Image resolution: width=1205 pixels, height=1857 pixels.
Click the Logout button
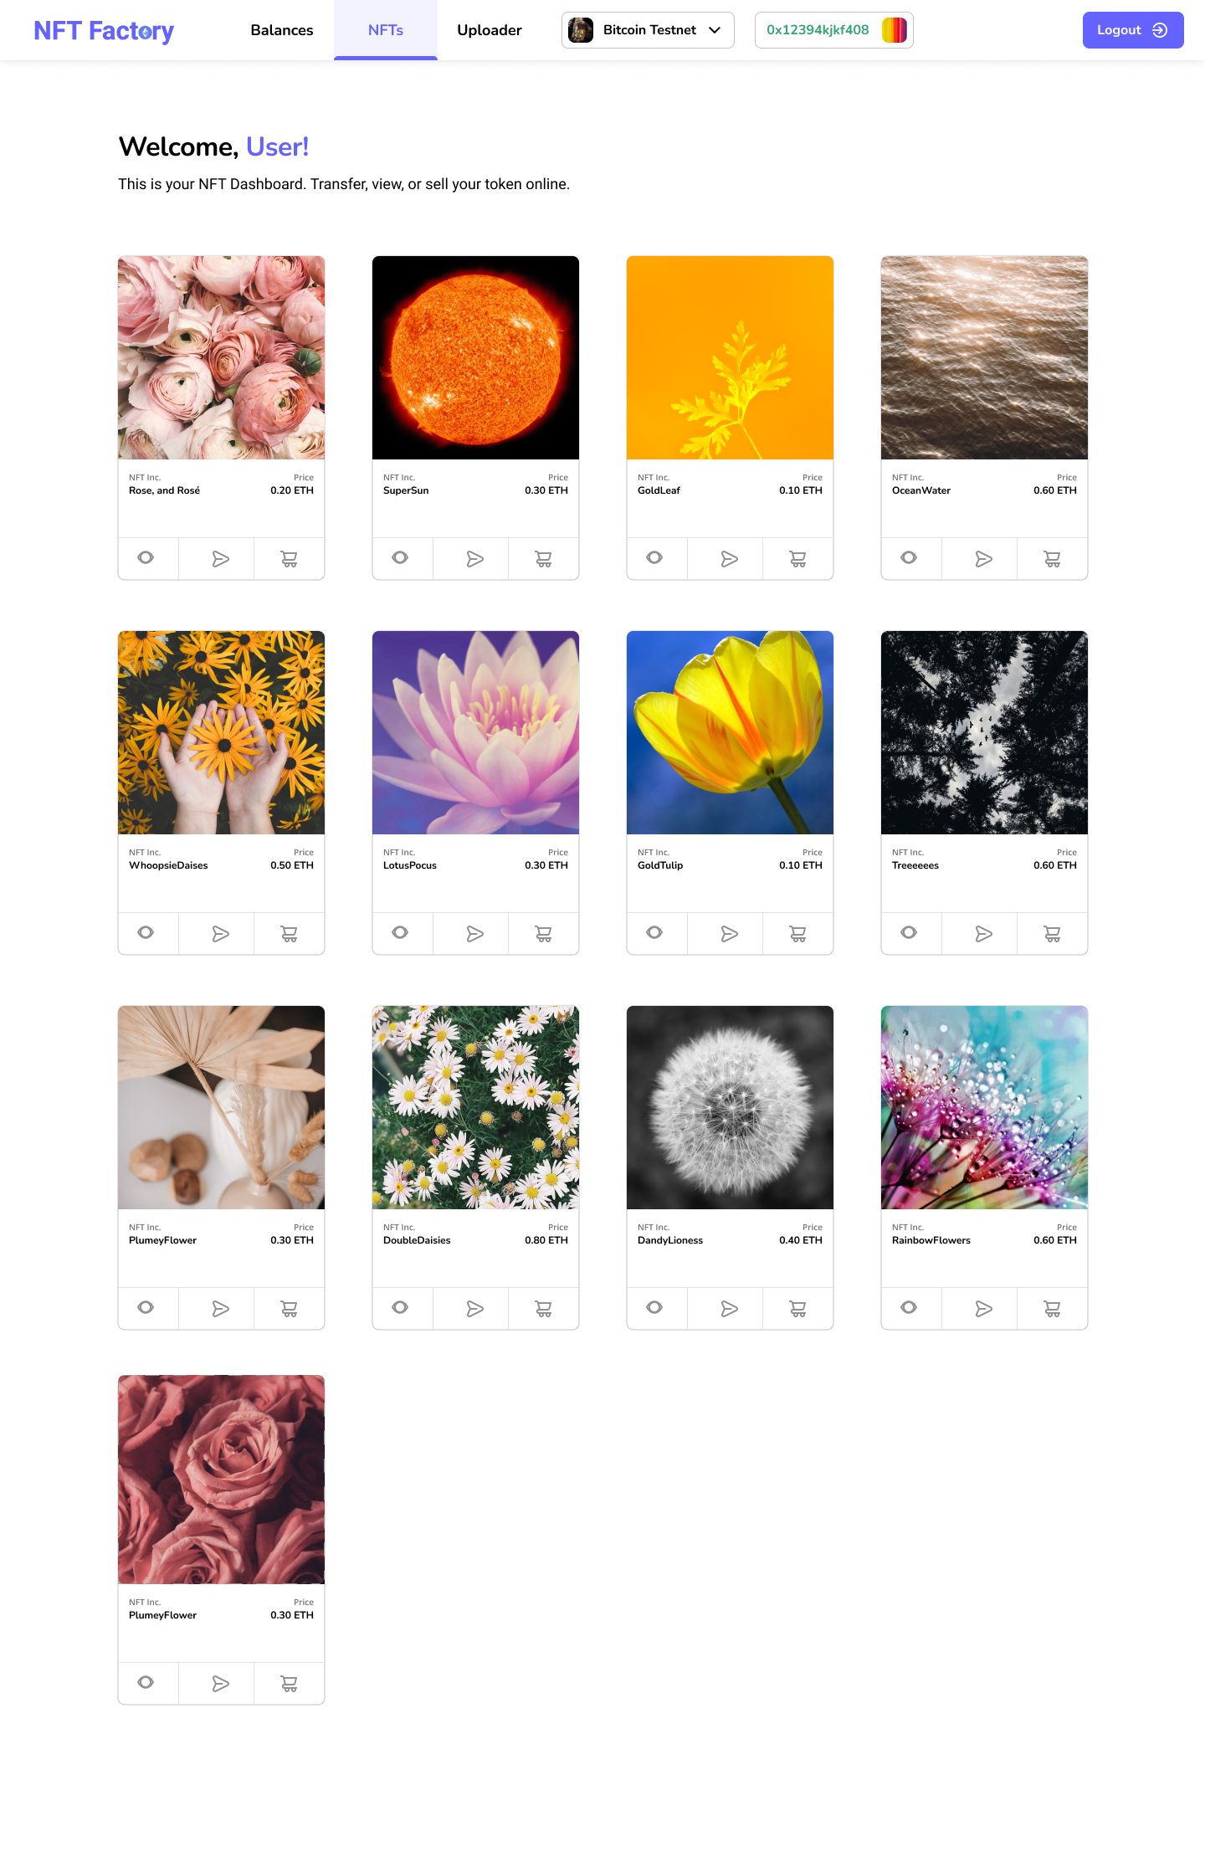1132,30
